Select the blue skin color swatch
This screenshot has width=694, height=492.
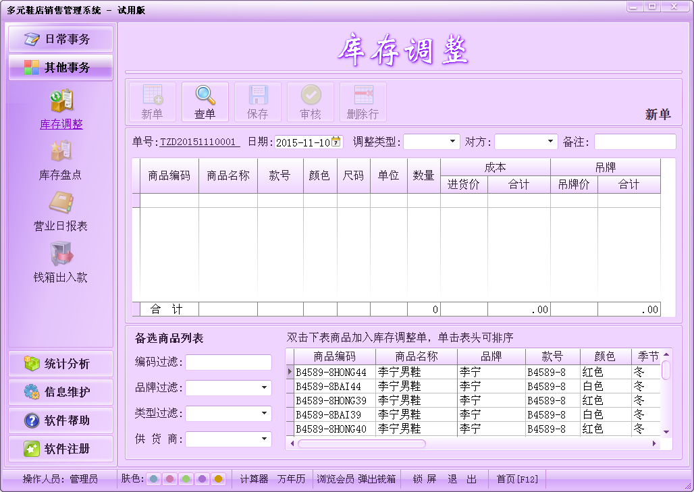[x=153, y=479]
